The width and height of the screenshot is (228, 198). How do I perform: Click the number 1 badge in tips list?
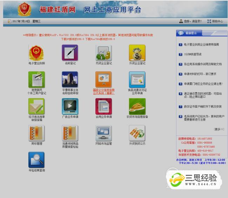(180, 45)
